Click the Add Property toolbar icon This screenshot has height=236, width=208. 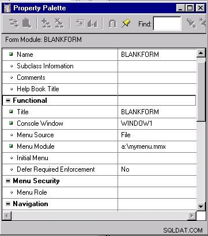click(x=46, y=24)
